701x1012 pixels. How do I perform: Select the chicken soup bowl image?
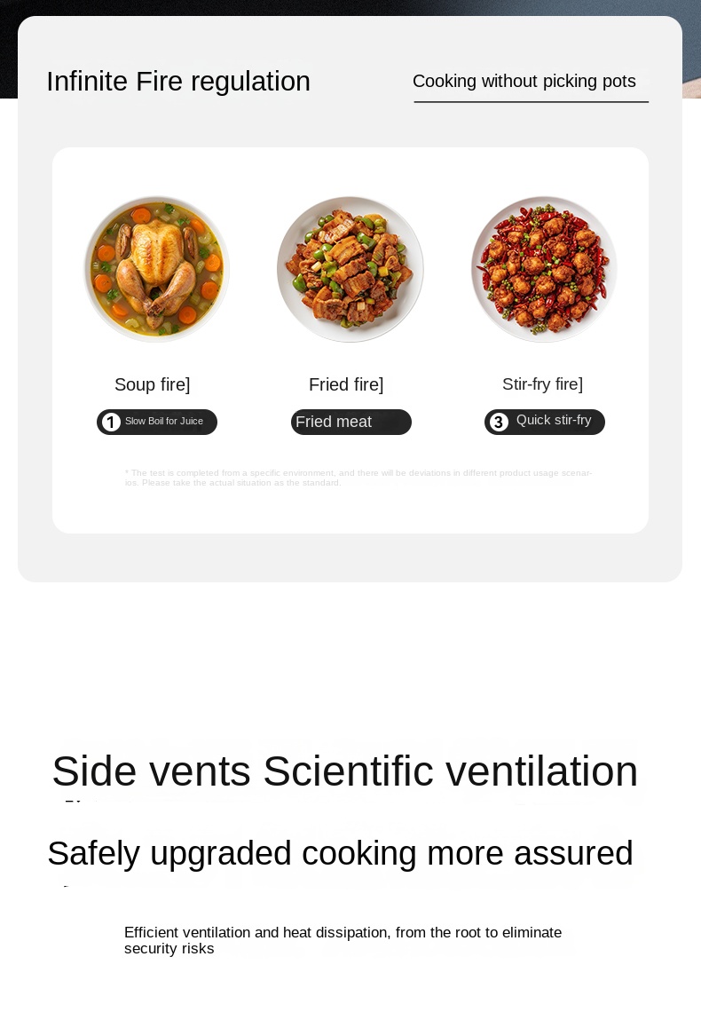157,268
